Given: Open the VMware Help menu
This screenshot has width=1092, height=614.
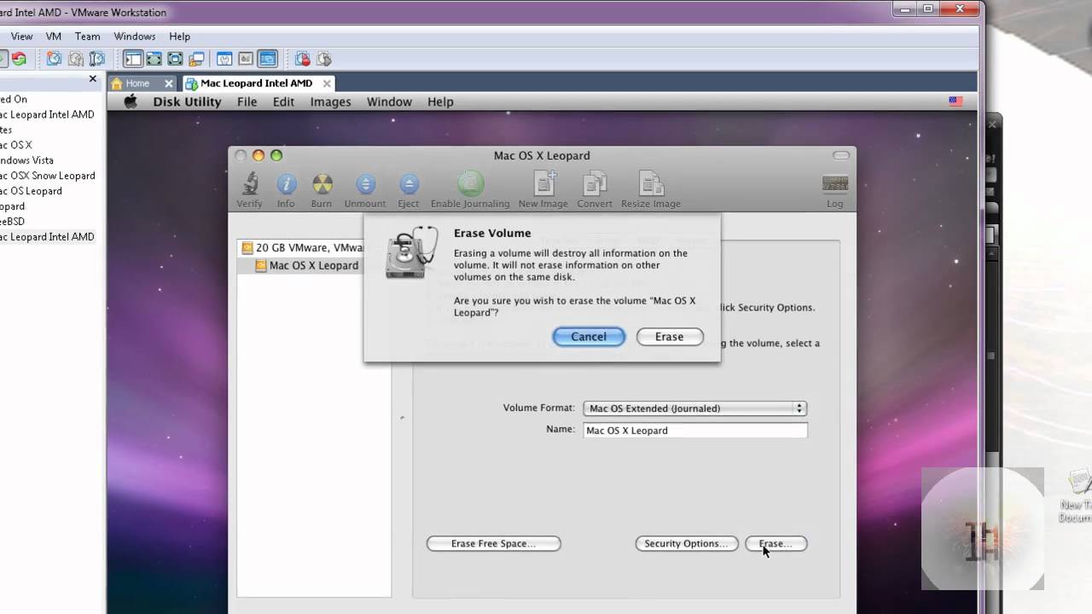Looking at the screenshot, I should [179, 37].
